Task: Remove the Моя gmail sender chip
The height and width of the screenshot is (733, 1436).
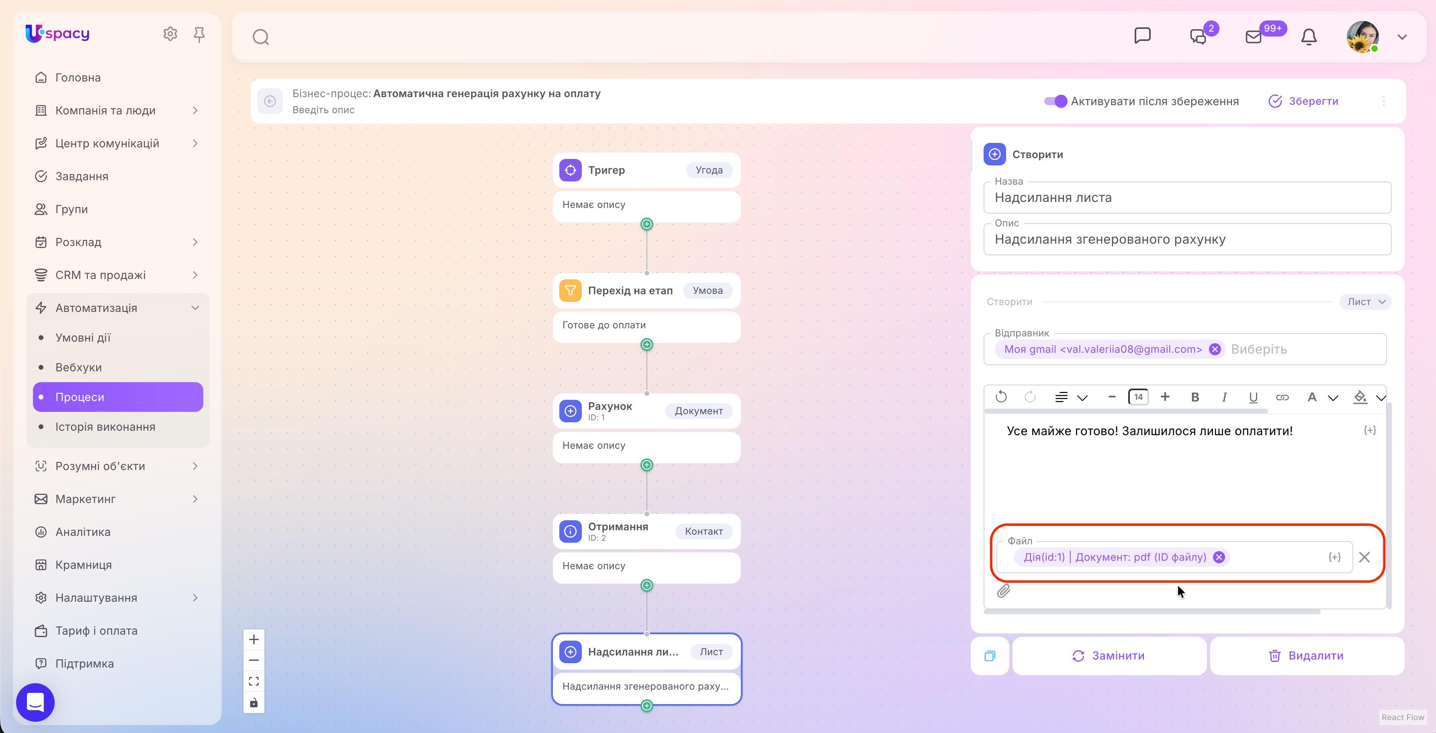Action: (1214, 349)
